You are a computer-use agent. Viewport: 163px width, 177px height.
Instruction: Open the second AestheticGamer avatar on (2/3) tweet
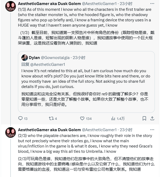tap(10, 132)
